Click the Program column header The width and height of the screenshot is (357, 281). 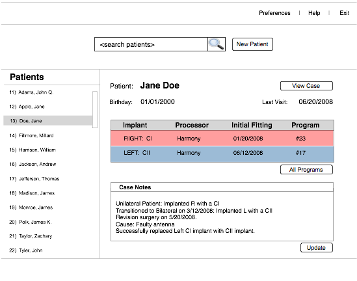(306, 125)
